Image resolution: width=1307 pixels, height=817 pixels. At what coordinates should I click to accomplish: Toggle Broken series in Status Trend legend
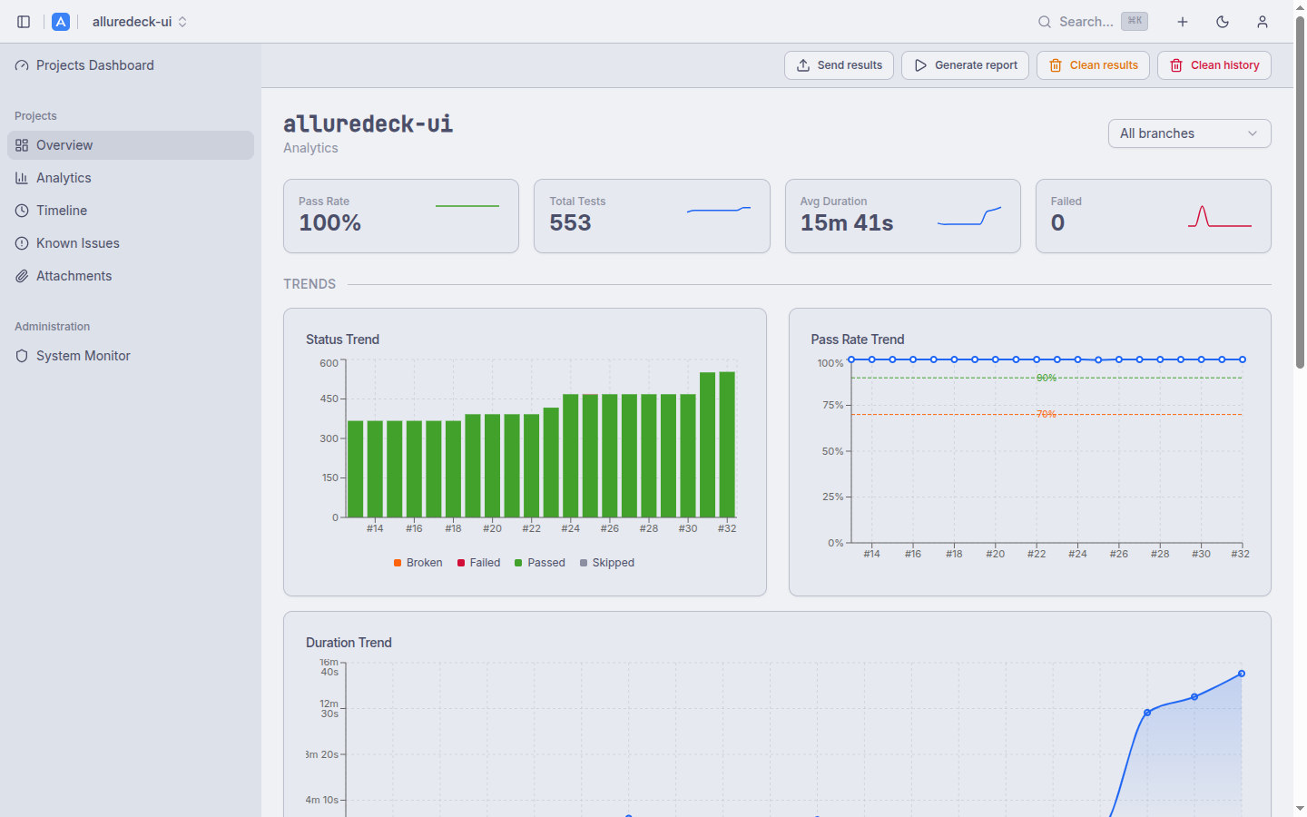click(418, 563)
